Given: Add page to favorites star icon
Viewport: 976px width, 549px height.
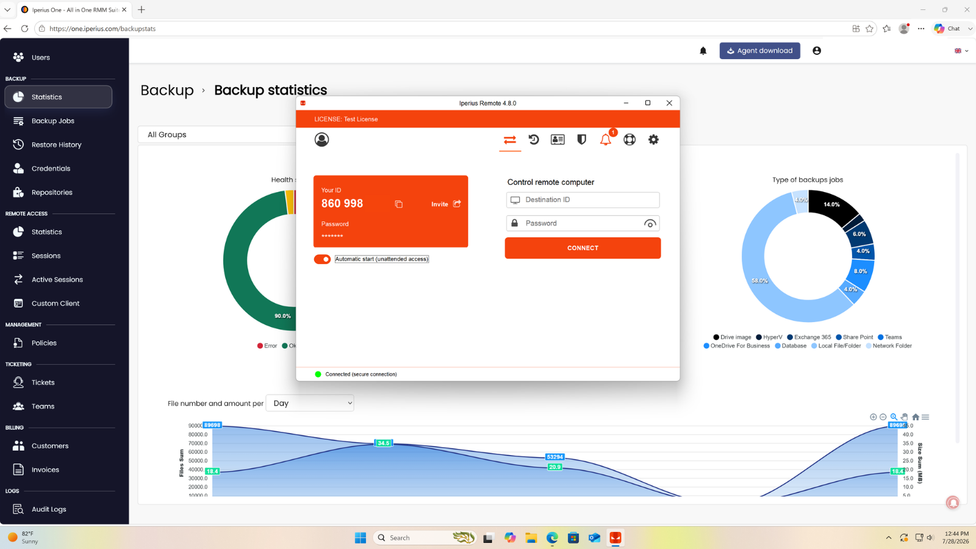Looking at the screenshot, I should 869,29.
